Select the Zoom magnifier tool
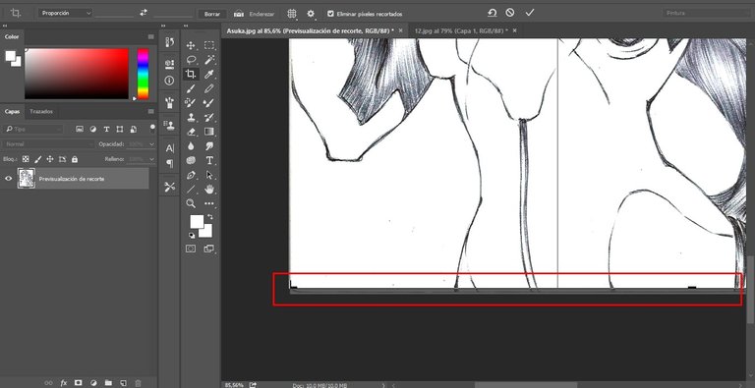Screen dimensions: 755x388 click(191, 203)
